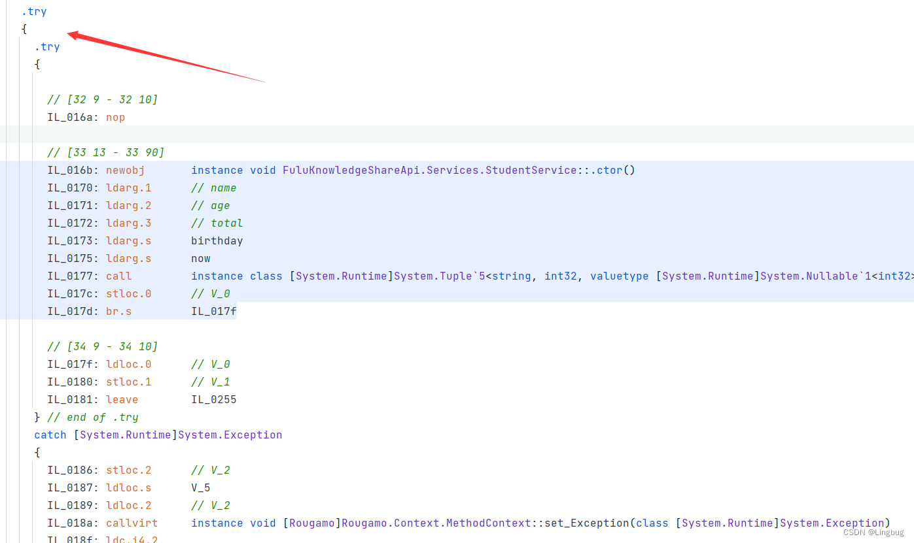Click the newobj opcode
Screen dimensions: 914x543
(126, 171)
